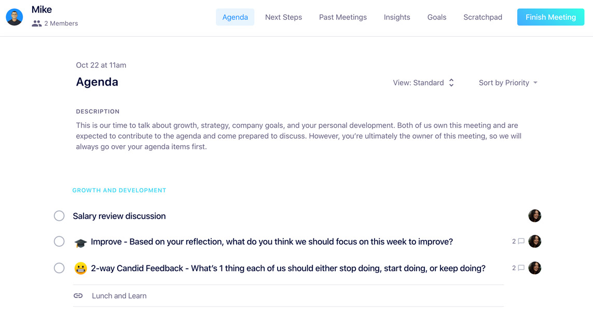Open the View: Standard selector

coord(423,83)
